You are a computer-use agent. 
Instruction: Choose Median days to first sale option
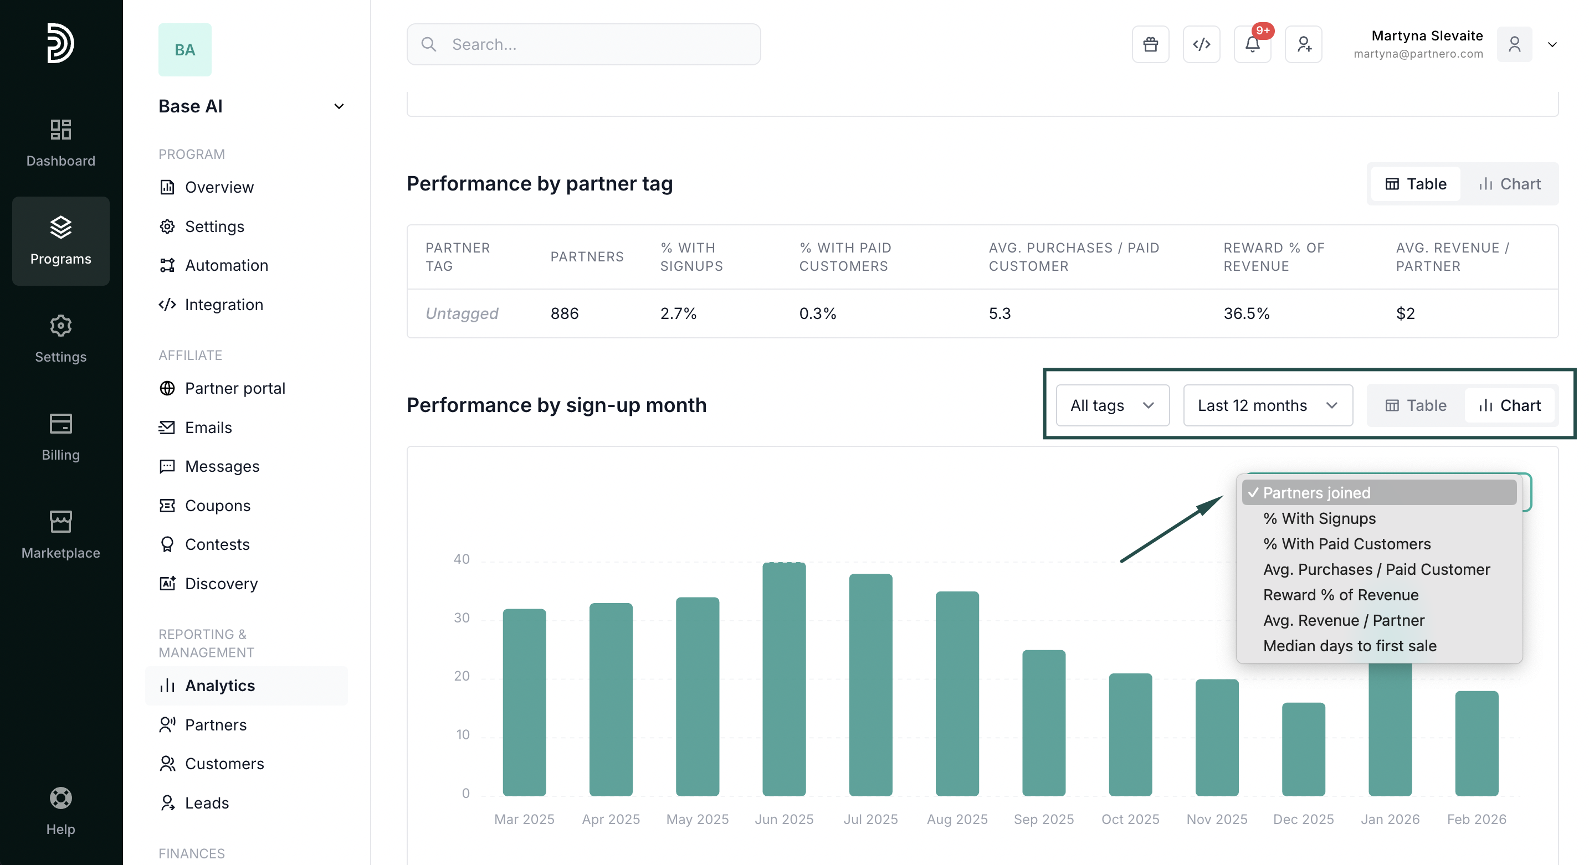pos(1349,646)
